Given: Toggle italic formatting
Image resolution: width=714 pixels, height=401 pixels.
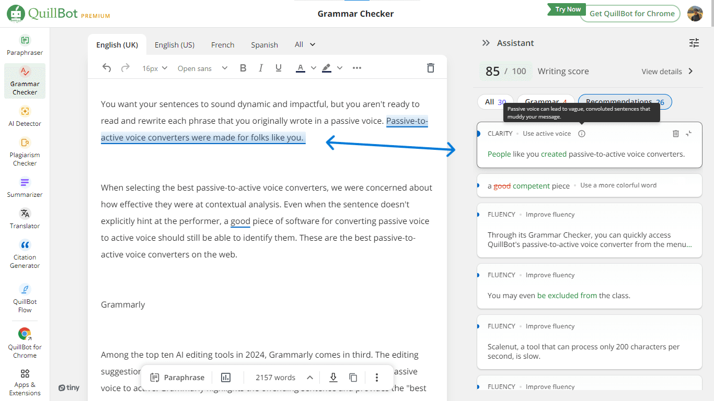Looking at the screenshot, I should 260,68.
